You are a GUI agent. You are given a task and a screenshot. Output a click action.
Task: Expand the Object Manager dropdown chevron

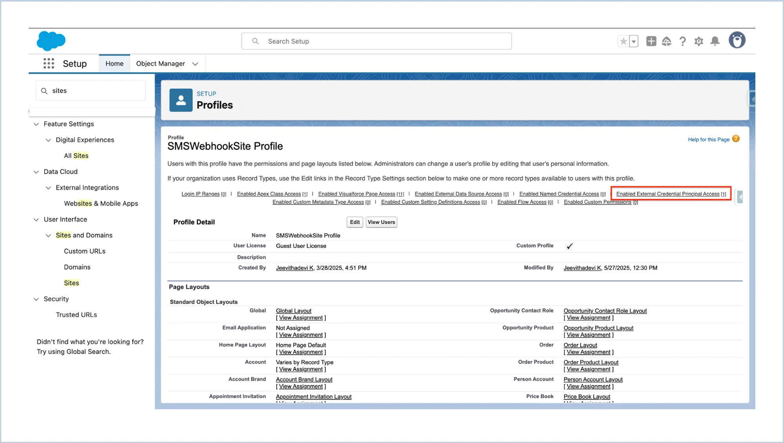pos(195,64)
